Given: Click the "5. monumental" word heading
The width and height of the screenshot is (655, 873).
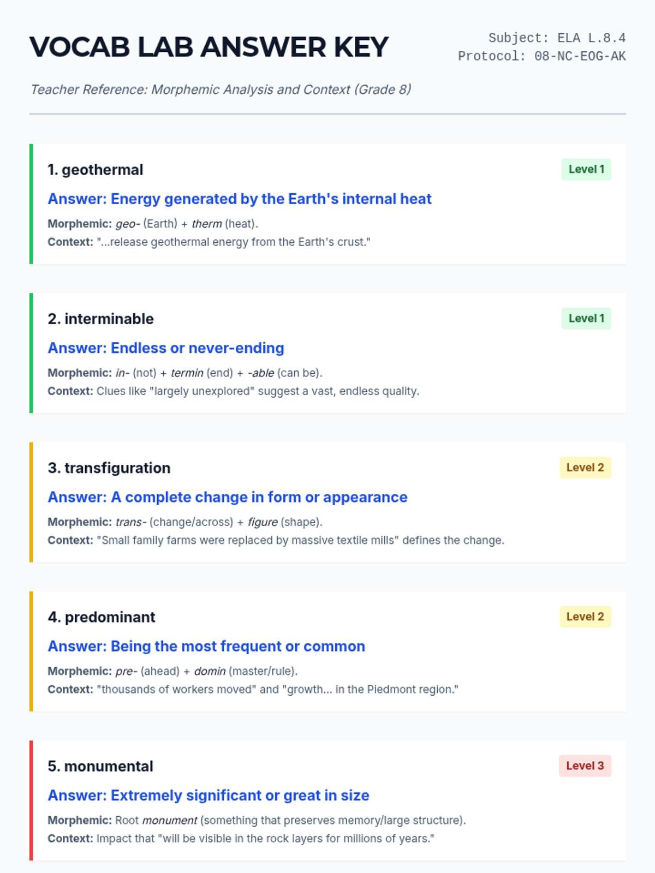Looking at the screenshot, I should [100, 766].
